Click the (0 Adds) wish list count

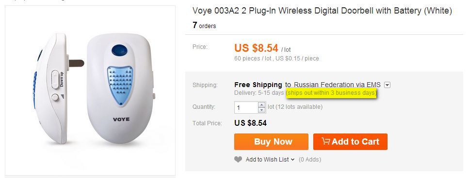310,160
